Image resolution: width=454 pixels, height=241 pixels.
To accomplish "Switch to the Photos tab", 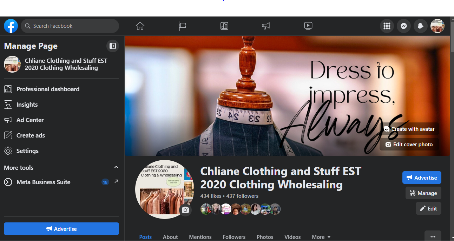I will pos(265,237).
